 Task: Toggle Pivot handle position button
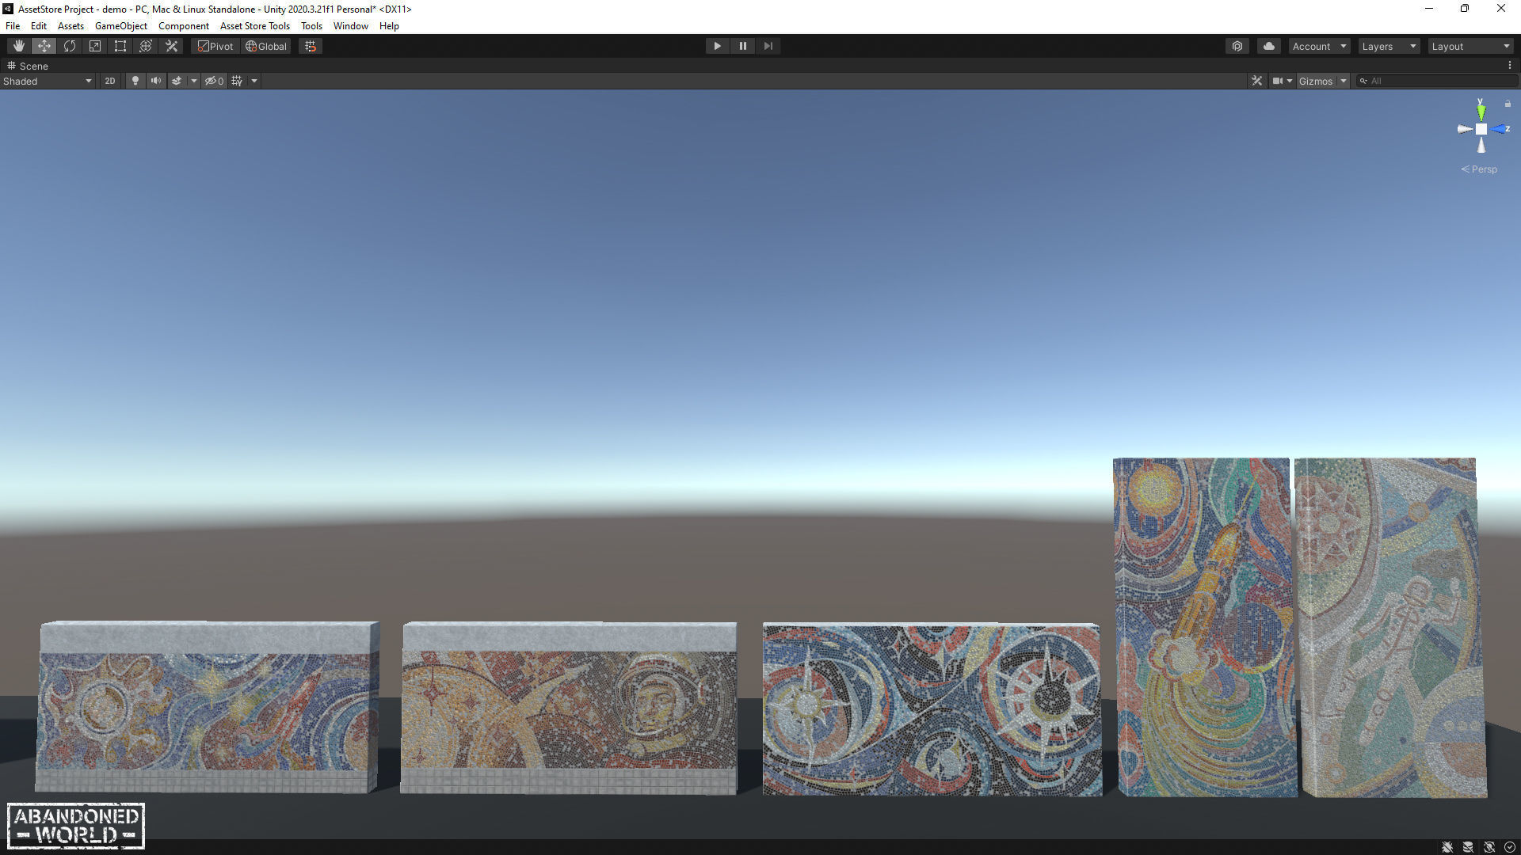pyautogui.click(x=215, y=46)
